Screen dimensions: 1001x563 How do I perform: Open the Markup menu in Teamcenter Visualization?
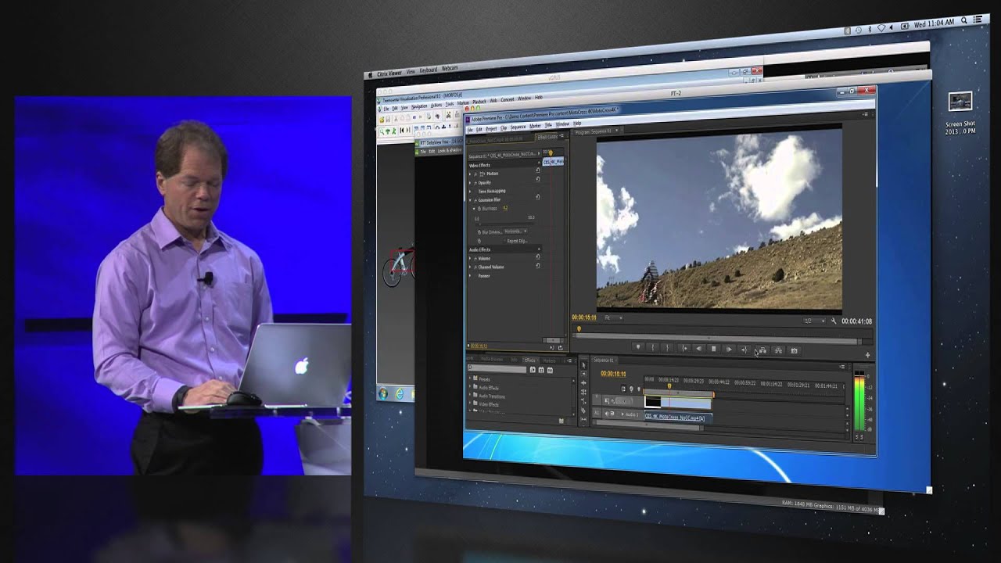tap(463, 102)
